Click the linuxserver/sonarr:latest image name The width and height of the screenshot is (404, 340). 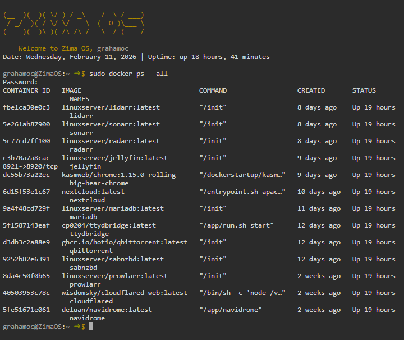click(x=111, y=124)
